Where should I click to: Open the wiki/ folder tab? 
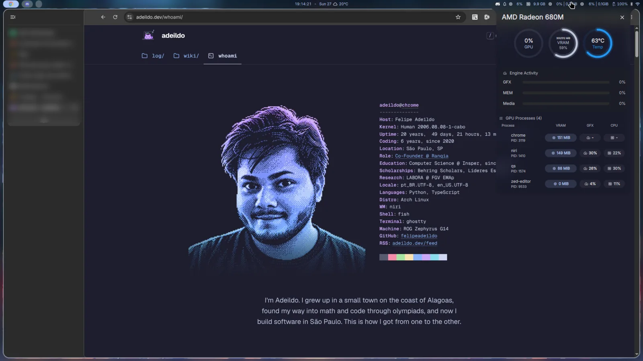(186, 56)
